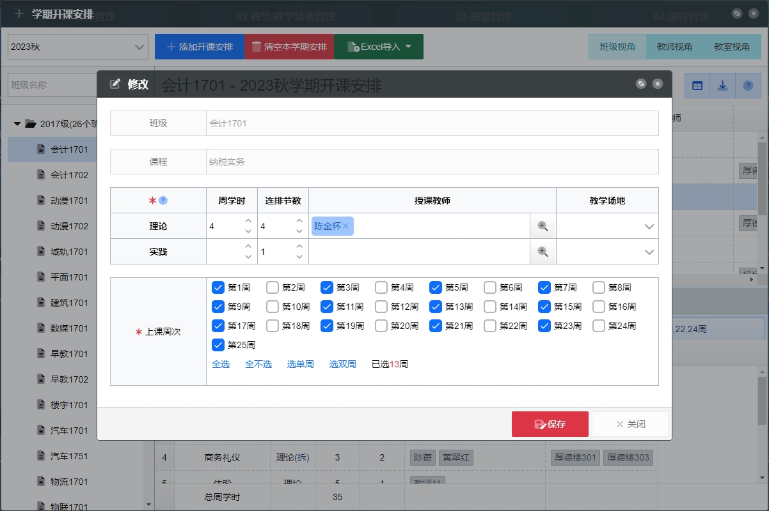Save changes with the 保存 button

(550, 424)
